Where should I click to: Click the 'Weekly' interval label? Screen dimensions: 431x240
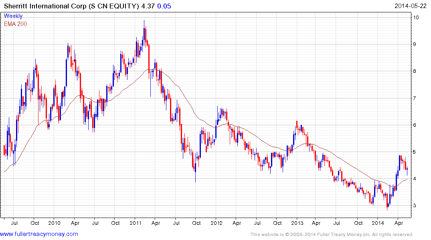tap(13, 16)
